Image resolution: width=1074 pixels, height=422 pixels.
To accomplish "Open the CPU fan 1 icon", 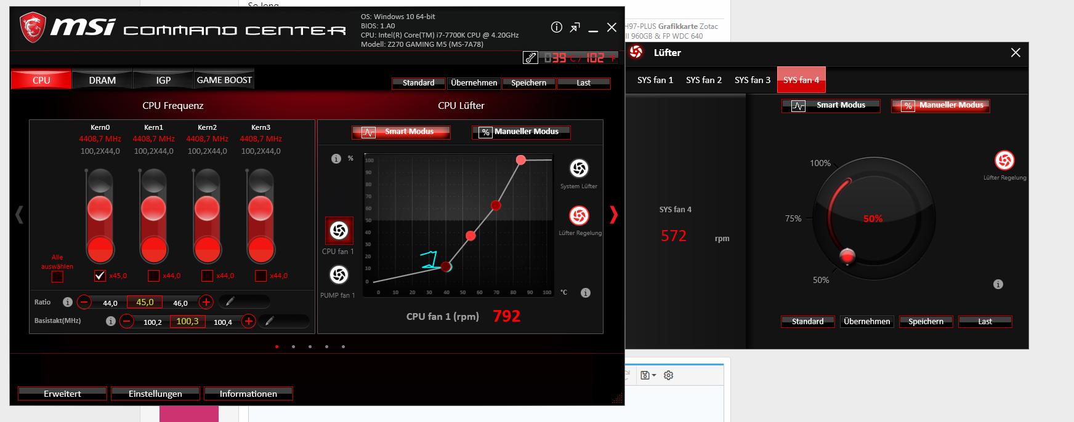I will [339, 231].
